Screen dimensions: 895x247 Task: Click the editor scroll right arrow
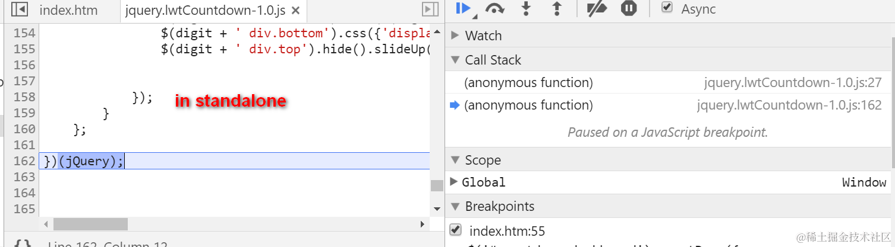point(423,224)
